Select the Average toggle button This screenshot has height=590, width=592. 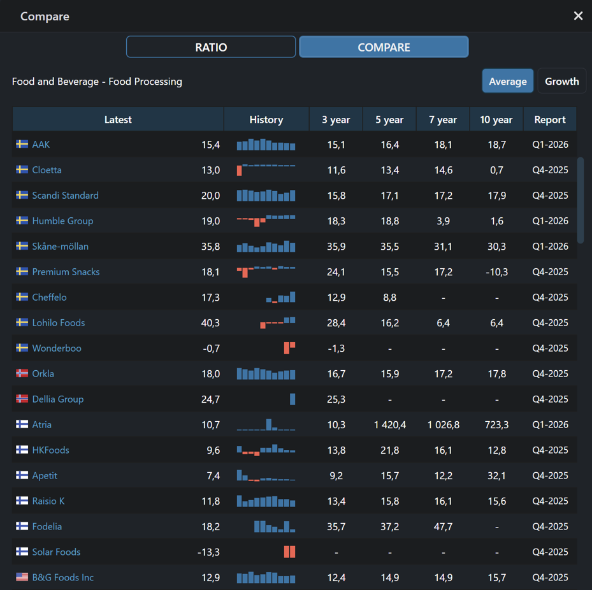(x=507, y=81)
